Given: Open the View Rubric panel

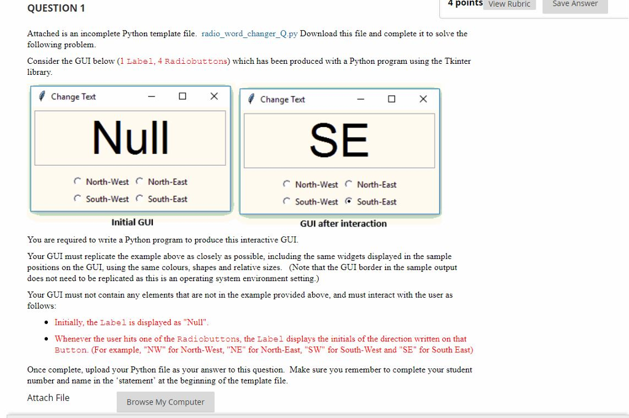Looking at the screenshot, I should pyautogui.click(x=510, y=4).
